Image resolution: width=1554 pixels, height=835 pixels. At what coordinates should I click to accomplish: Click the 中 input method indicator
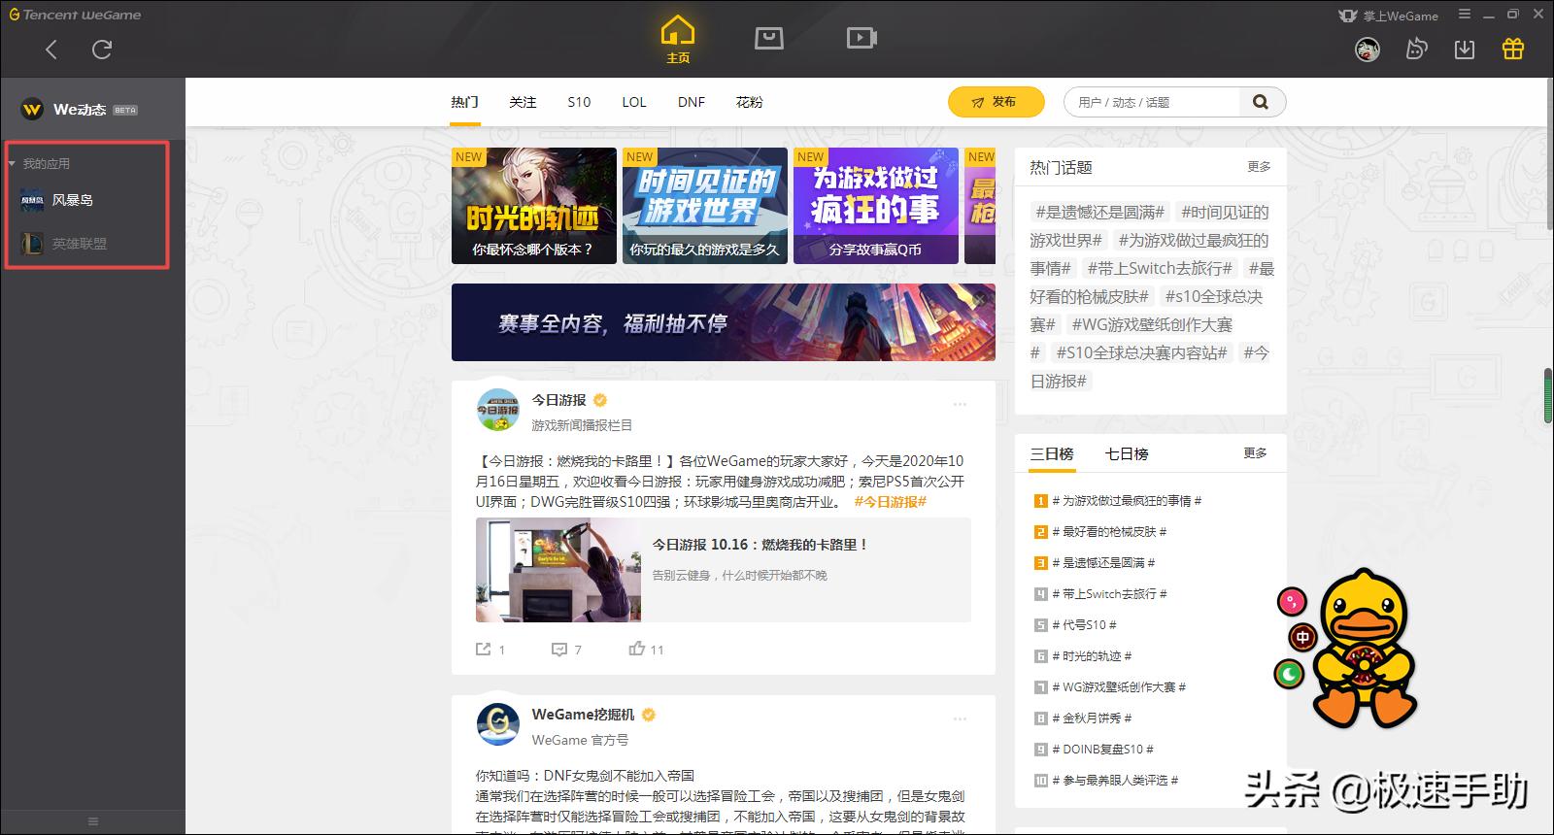[1303, 638]
